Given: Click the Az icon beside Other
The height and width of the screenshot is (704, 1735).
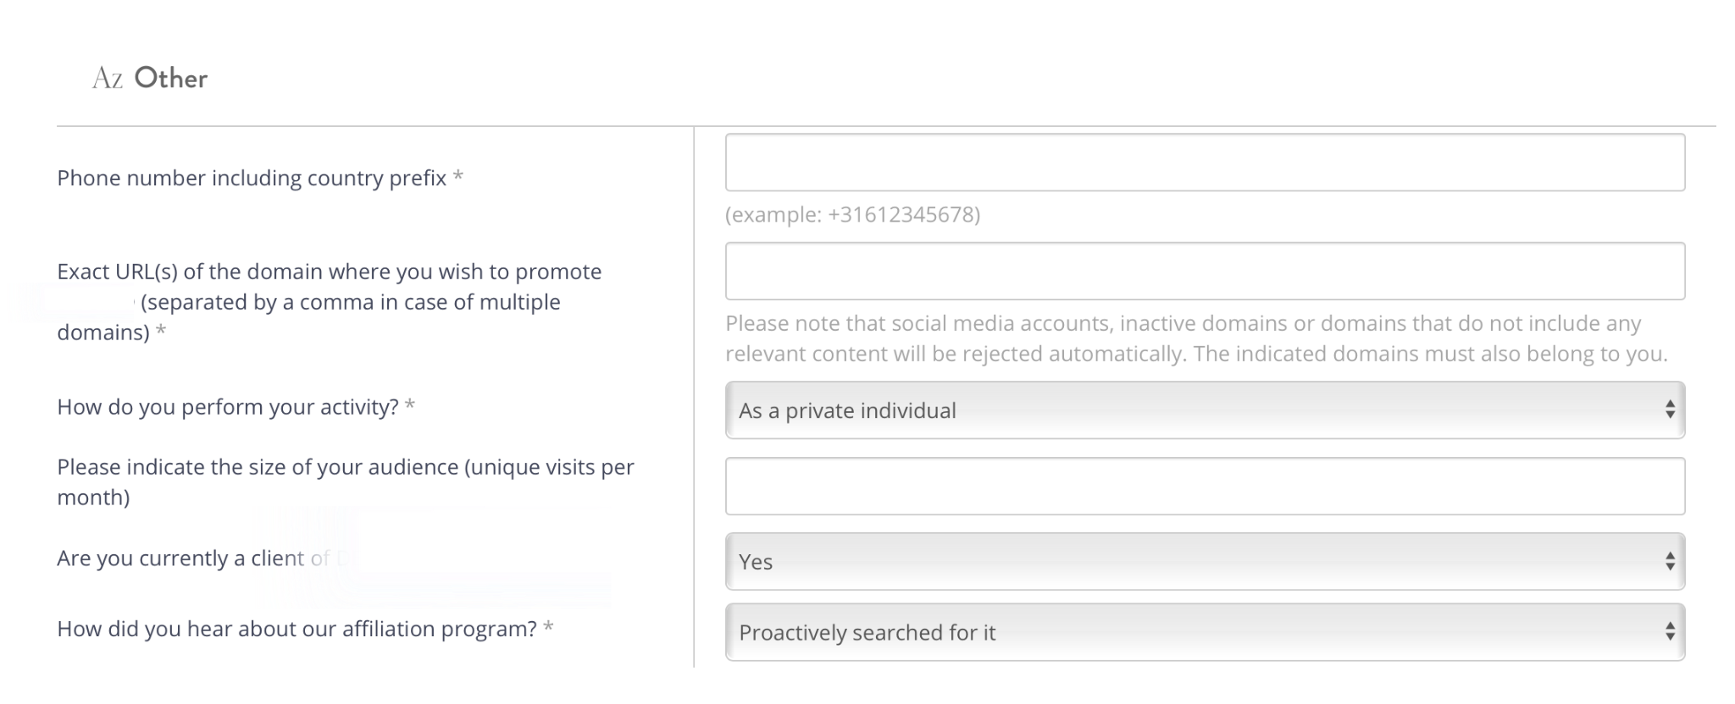Looking at the screenshot, I should pyautogui.click(x=108, y=79).
